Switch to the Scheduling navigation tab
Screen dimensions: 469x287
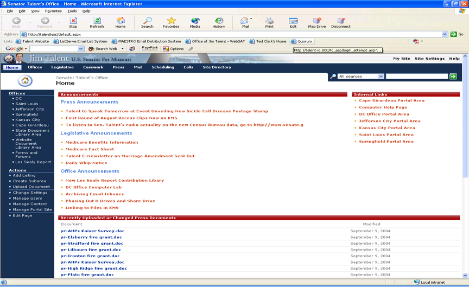[x=163, y=67]
